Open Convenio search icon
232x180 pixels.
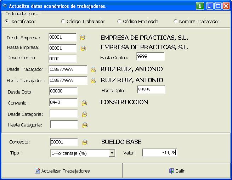(x=84, y=103)
